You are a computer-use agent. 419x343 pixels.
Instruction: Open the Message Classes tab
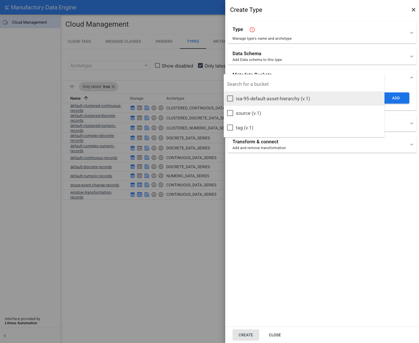click(123, 42)
